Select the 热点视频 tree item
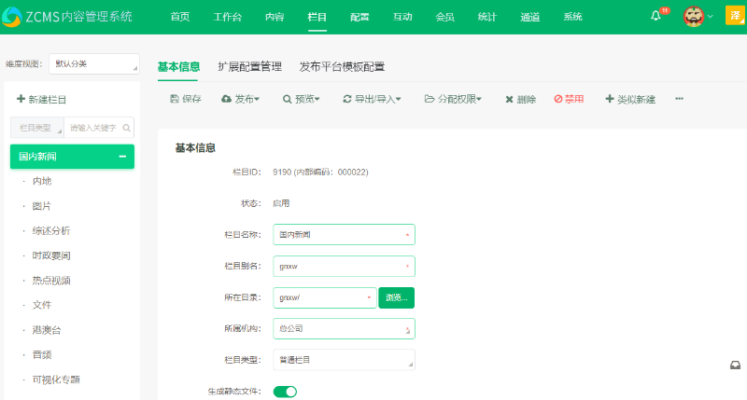The width and height of the screenshot is (747, 400). 51,280
